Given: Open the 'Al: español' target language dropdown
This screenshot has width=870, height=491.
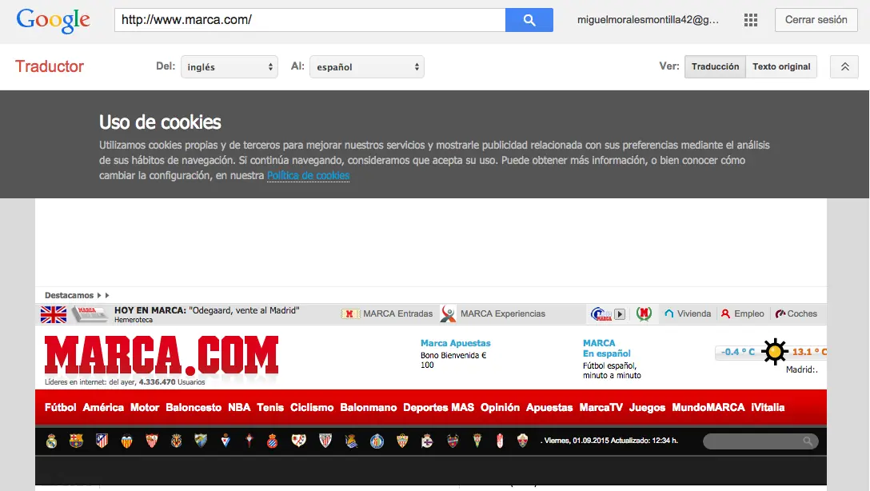Looking at the screenshot, I should point(367,66).
